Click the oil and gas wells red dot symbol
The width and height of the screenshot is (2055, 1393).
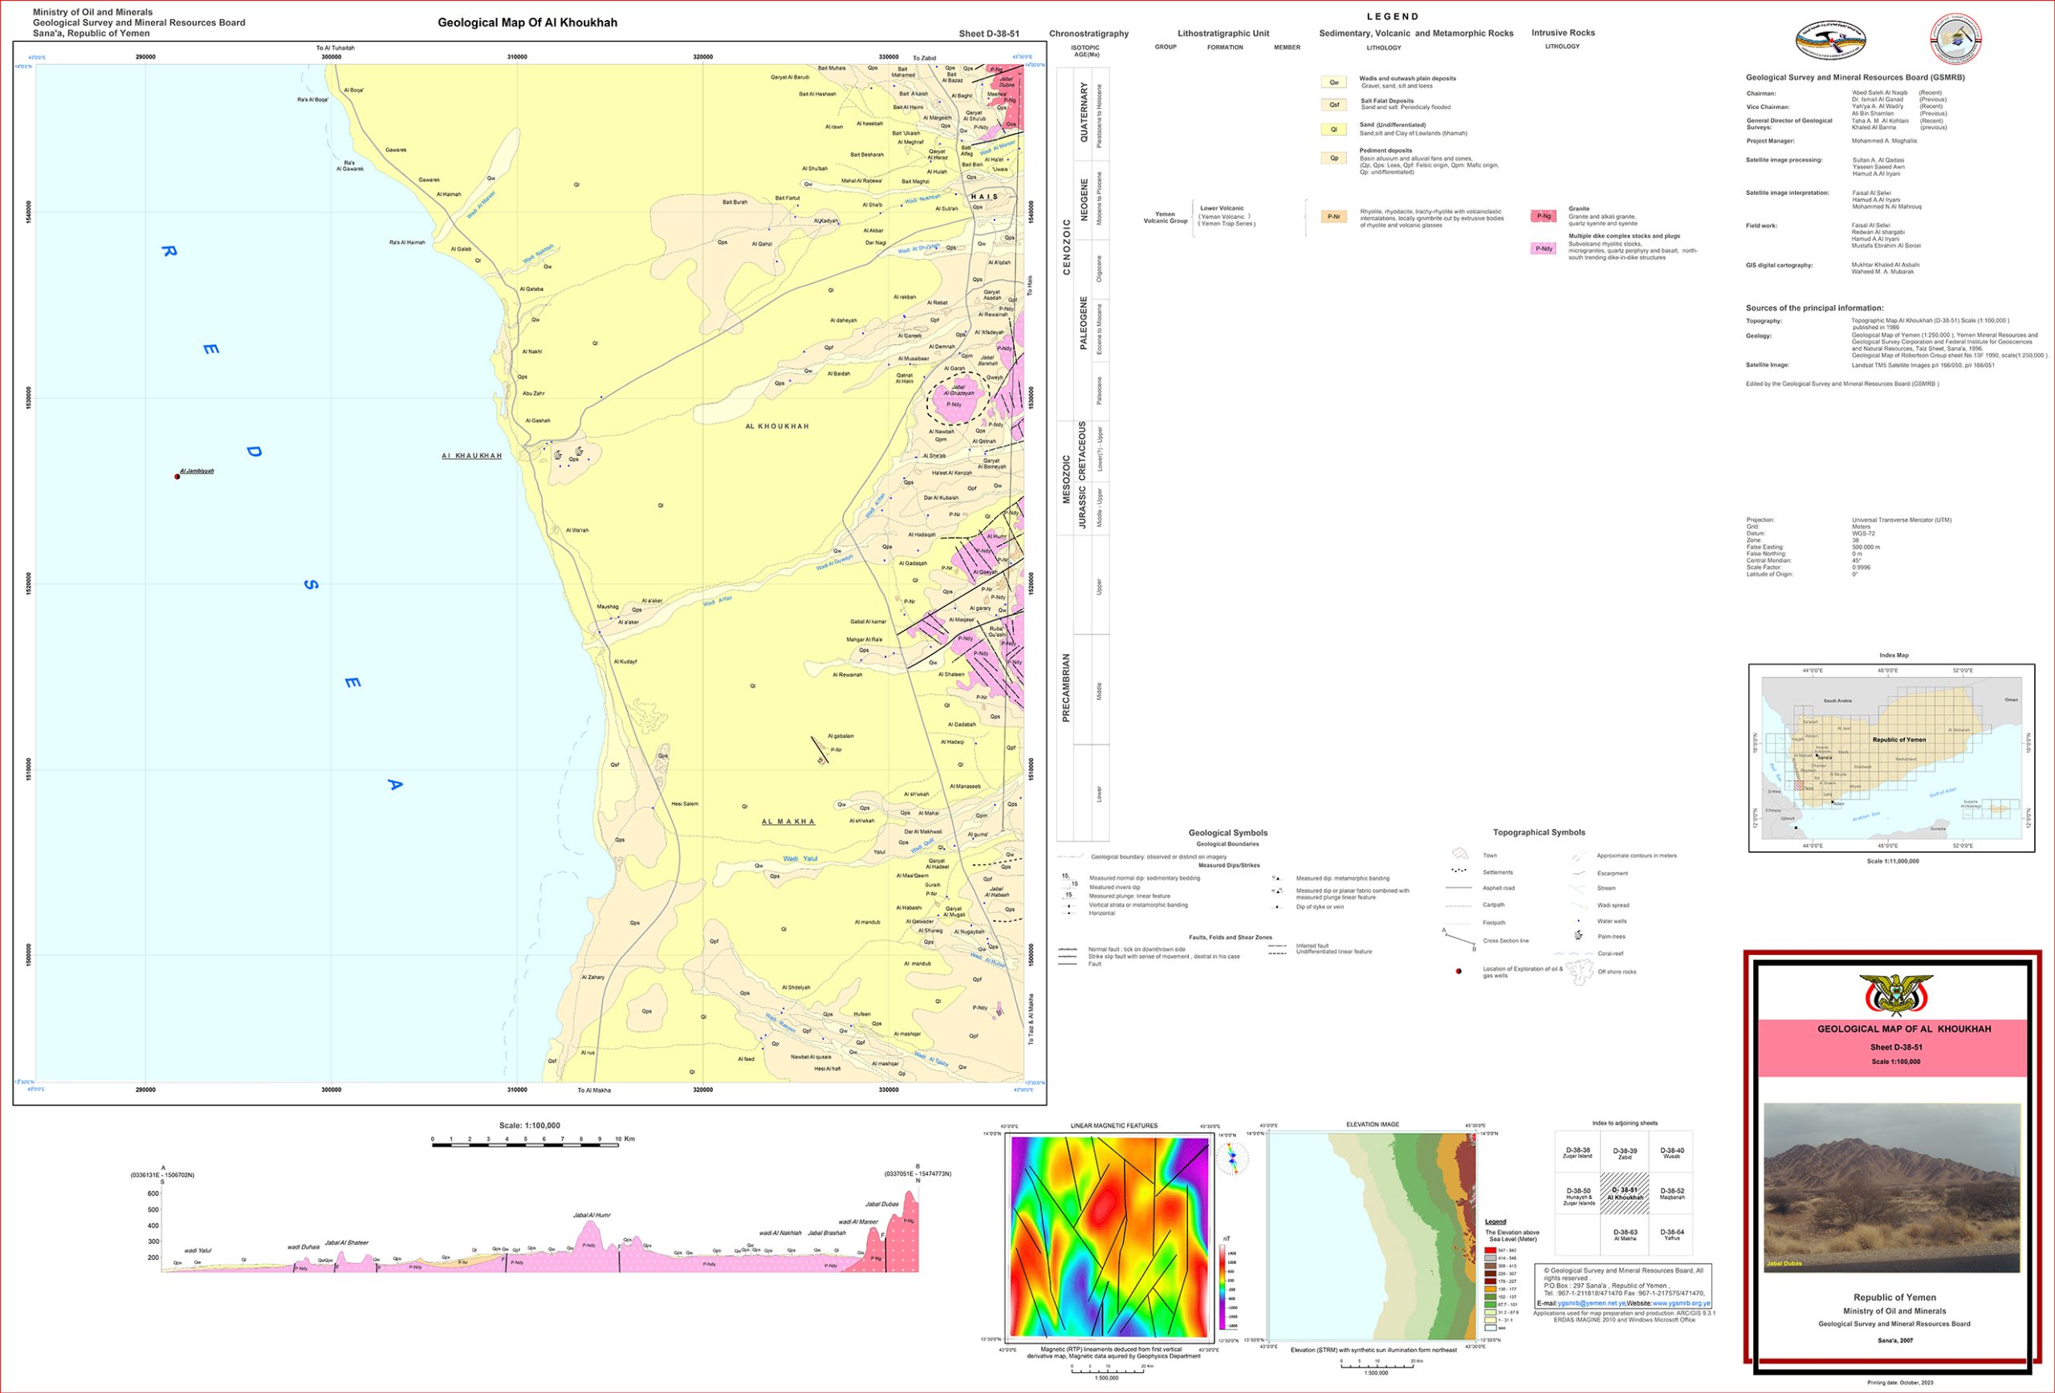(1458, 972)
